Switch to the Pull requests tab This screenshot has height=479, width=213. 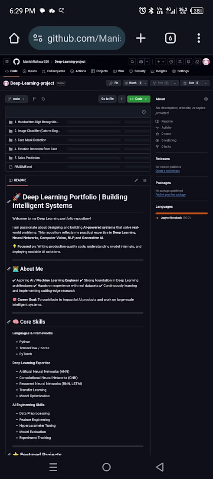53,71
